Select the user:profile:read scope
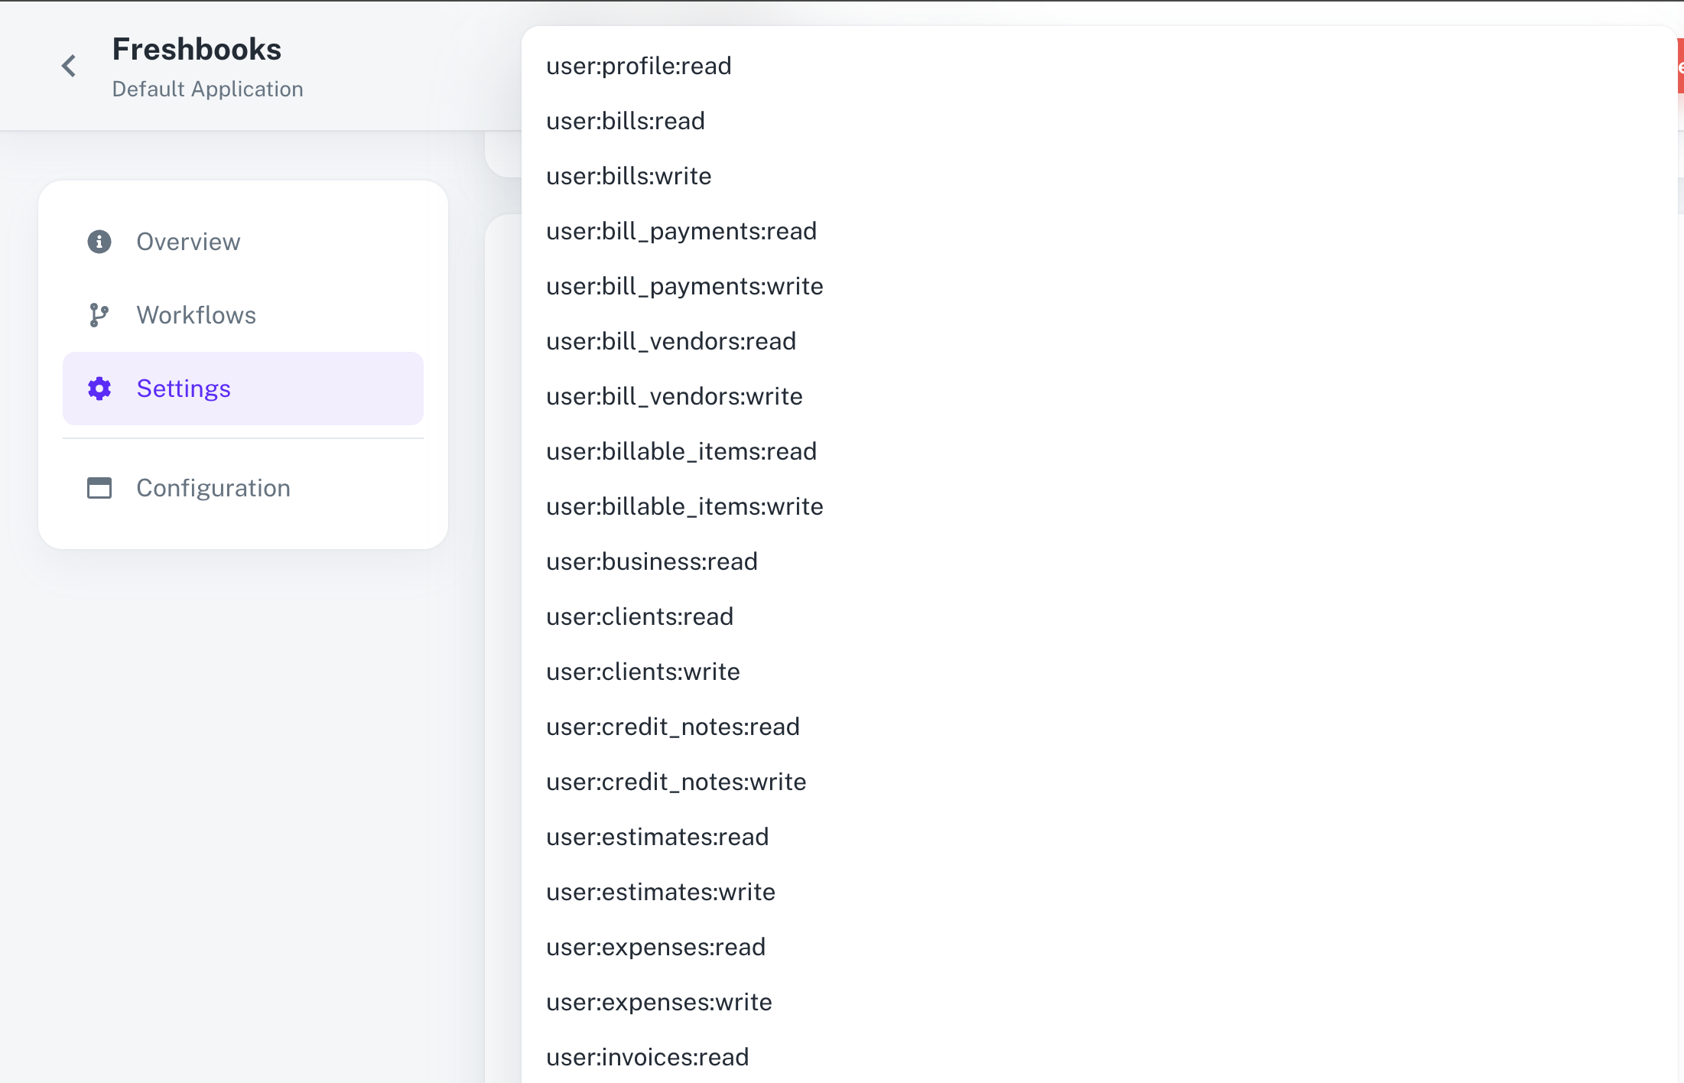The height and width of the screenshot is (1083, 1684). tap(639, 66)
